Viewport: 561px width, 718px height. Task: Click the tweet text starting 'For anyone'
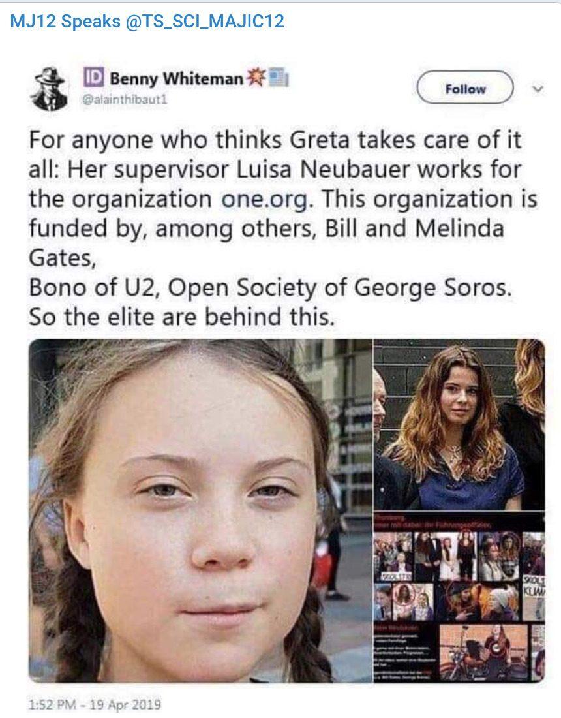point(283,228)
